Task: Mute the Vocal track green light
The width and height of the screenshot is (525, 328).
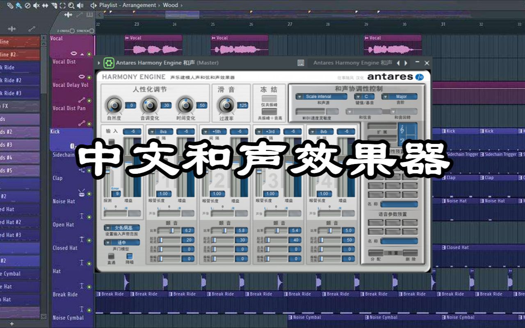Action: point(89,54)
